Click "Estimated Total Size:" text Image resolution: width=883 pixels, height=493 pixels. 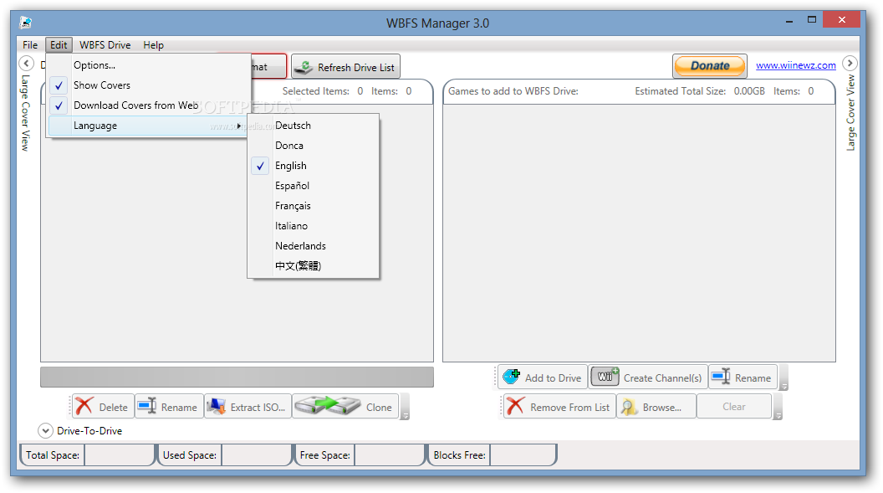coord(681,91)
